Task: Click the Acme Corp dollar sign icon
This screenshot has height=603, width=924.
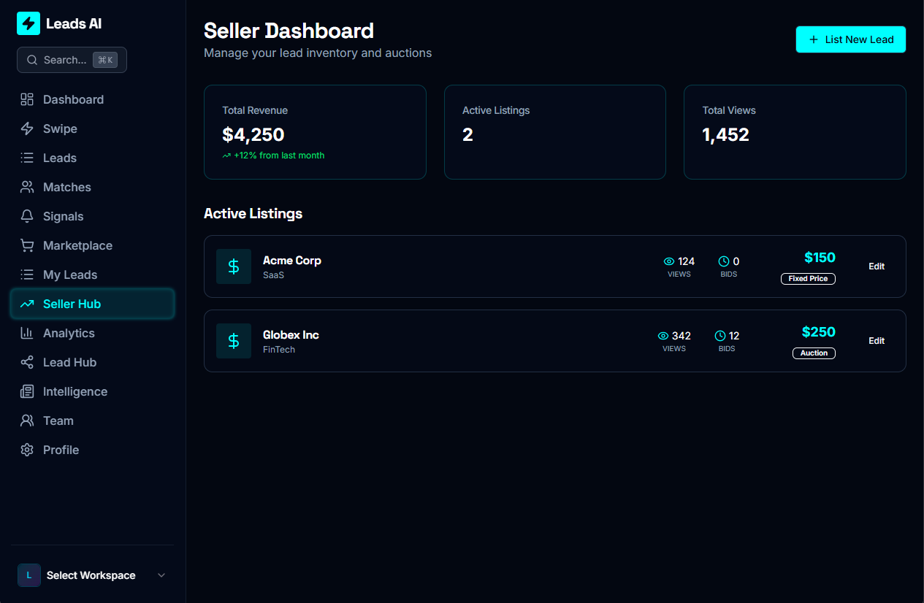Action: coord(234,266)
